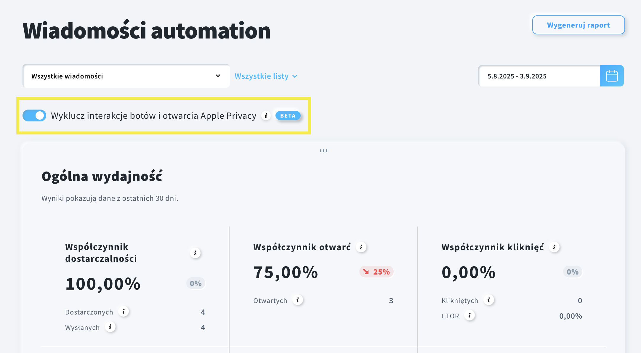Show info for Współczynnik kliknięć

tap(554, 247)
